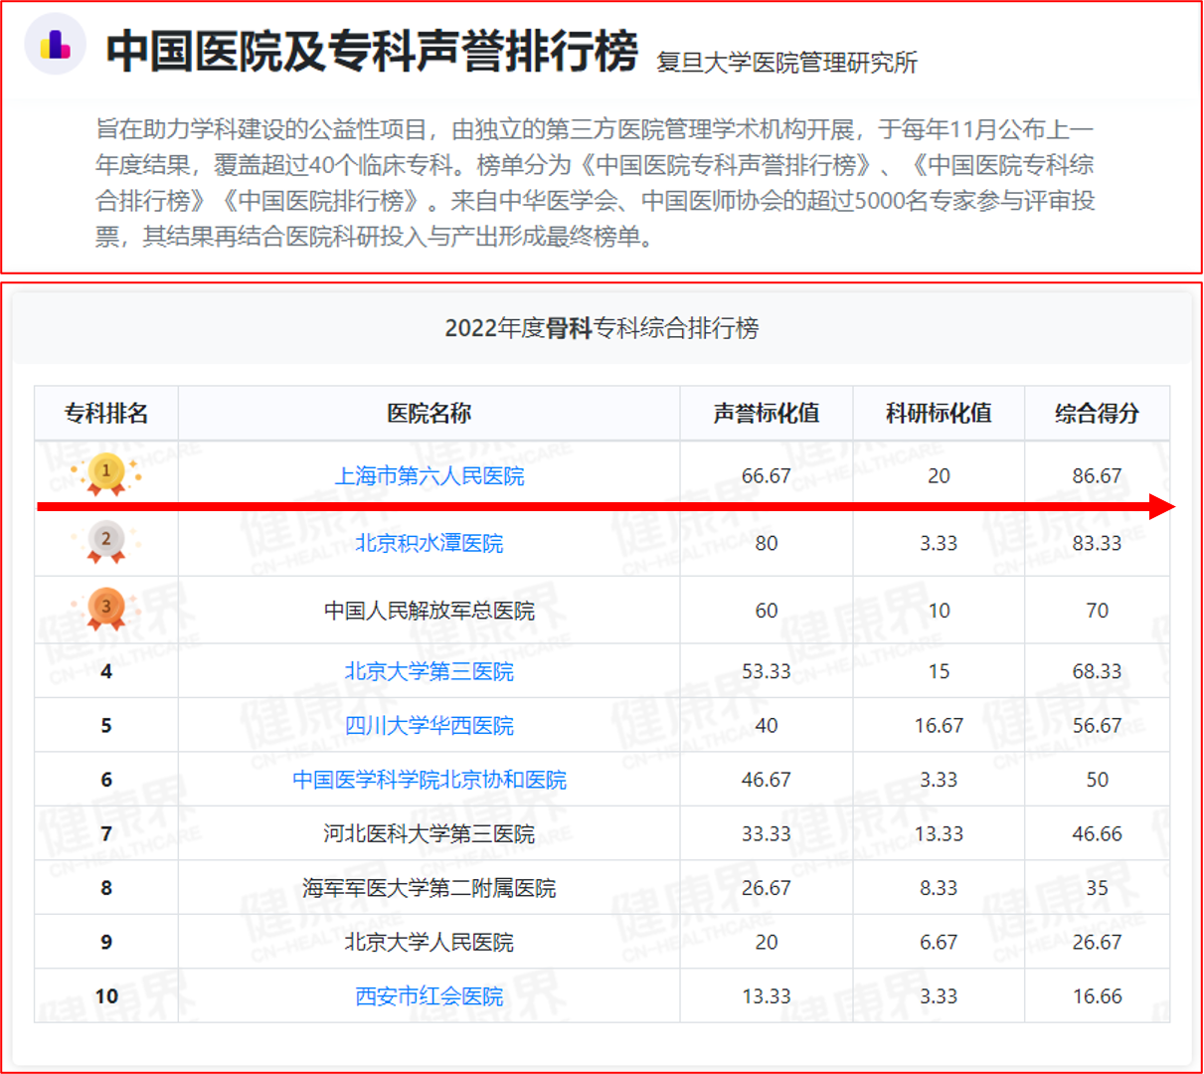Click research value 6.67 cell

click(x=940, y=942)
